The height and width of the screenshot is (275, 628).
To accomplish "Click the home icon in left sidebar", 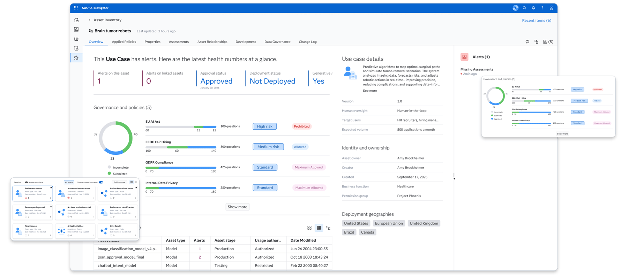I will coord(76,20).
